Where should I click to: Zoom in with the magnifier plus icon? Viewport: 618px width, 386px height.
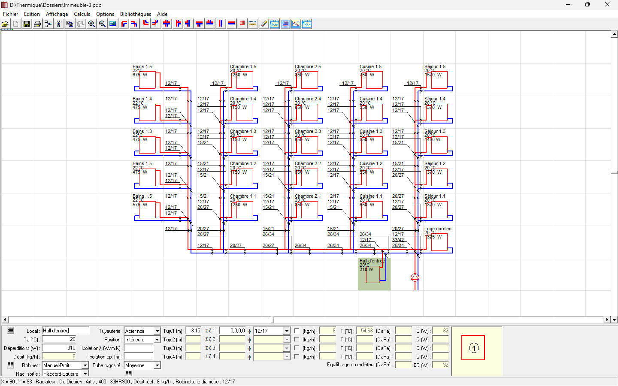tap(91, 24)
